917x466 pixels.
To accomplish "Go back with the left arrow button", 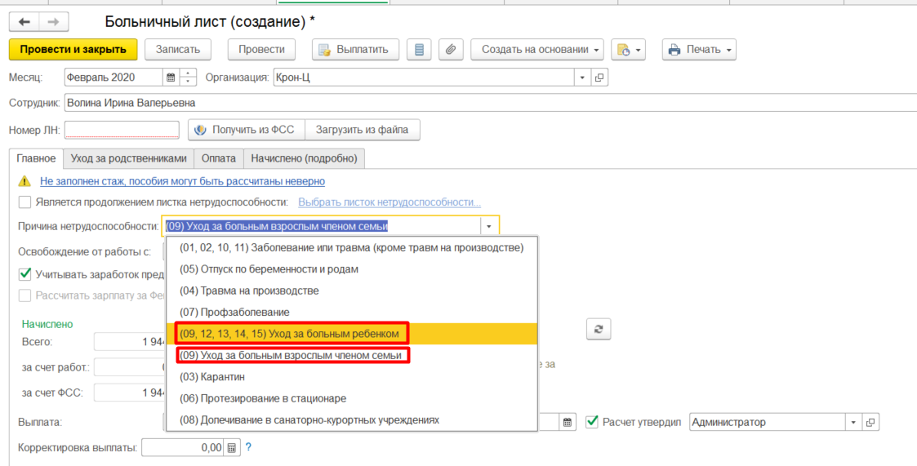I will pos(24,22).
